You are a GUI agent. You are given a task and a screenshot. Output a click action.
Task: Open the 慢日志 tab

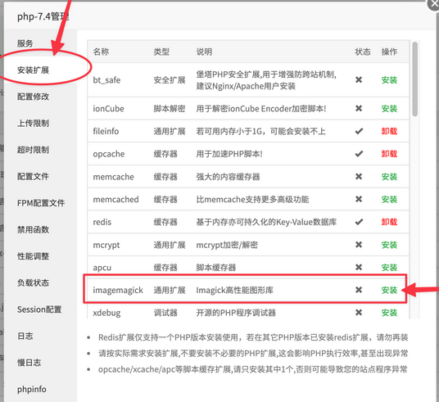click(29, 363)
